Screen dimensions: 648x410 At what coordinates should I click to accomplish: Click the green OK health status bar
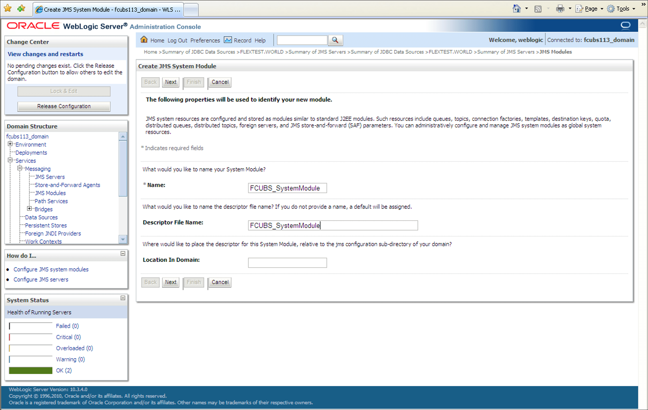(x=31, y=371)
